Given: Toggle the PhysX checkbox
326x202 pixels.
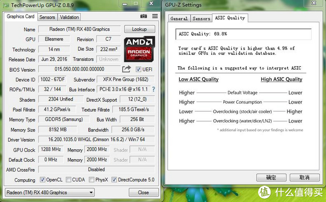Looking at the screenshot, I should [x=91, y=180].
